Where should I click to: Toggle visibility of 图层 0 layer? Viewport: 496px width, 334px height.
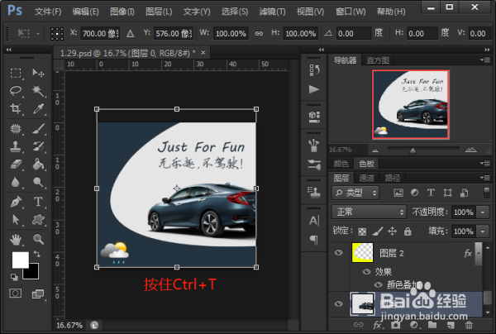[x=338, y=303]
